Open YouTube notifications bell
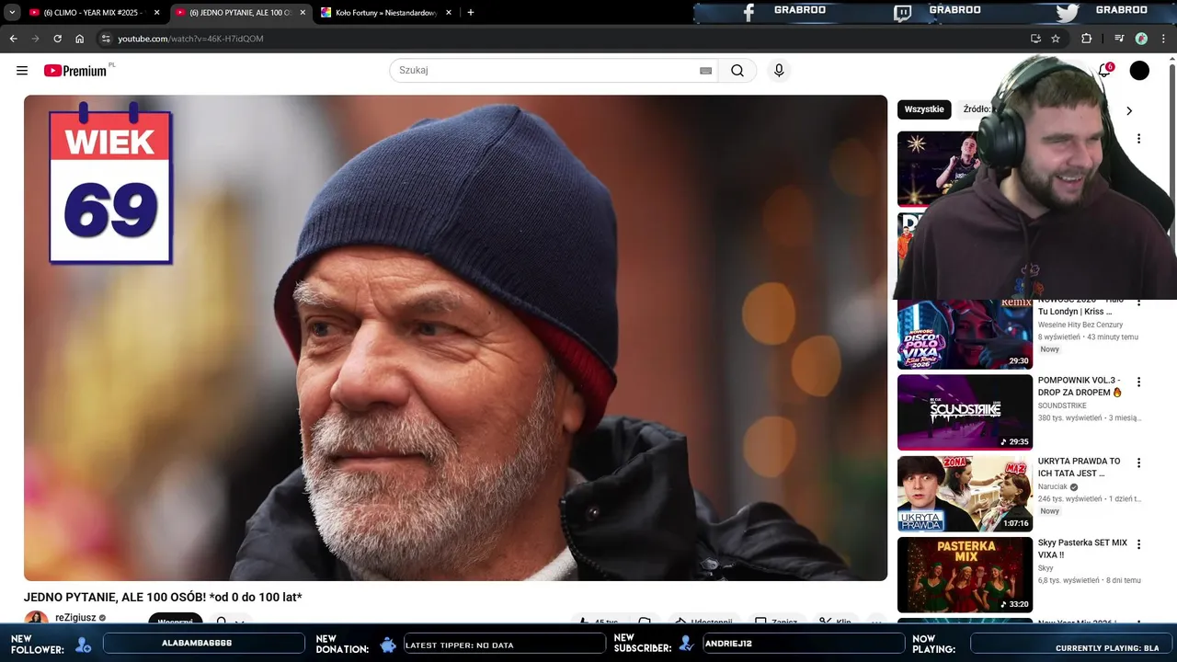 click(1104, 71)
